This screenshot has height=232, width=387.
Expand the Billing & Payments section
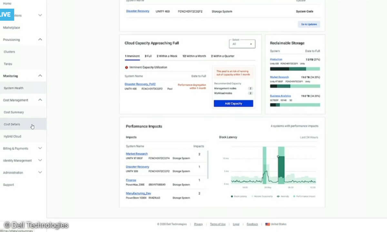click(40, 149)
